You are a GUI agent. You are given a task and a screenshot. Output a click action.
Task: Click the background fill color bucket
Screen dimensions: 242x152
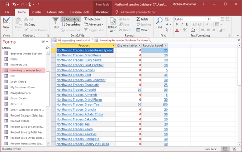(x=193, y=30)
